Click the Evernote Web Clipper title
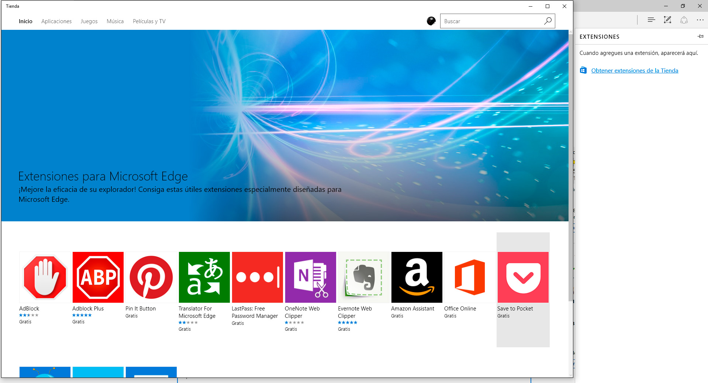Viewport: 708px width, 383px height. (x=355, y=312)
